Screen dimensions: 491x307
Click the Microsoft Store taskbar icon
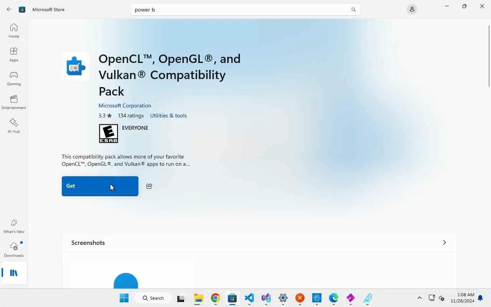click(x=232, y=298)
